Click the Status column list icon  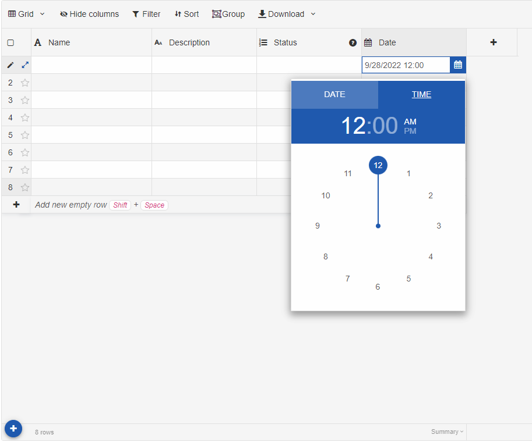263,42
